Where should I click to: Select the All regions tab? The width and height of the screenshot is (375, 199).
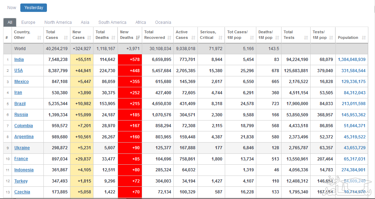pyautogui.click(x=10, y=22)
